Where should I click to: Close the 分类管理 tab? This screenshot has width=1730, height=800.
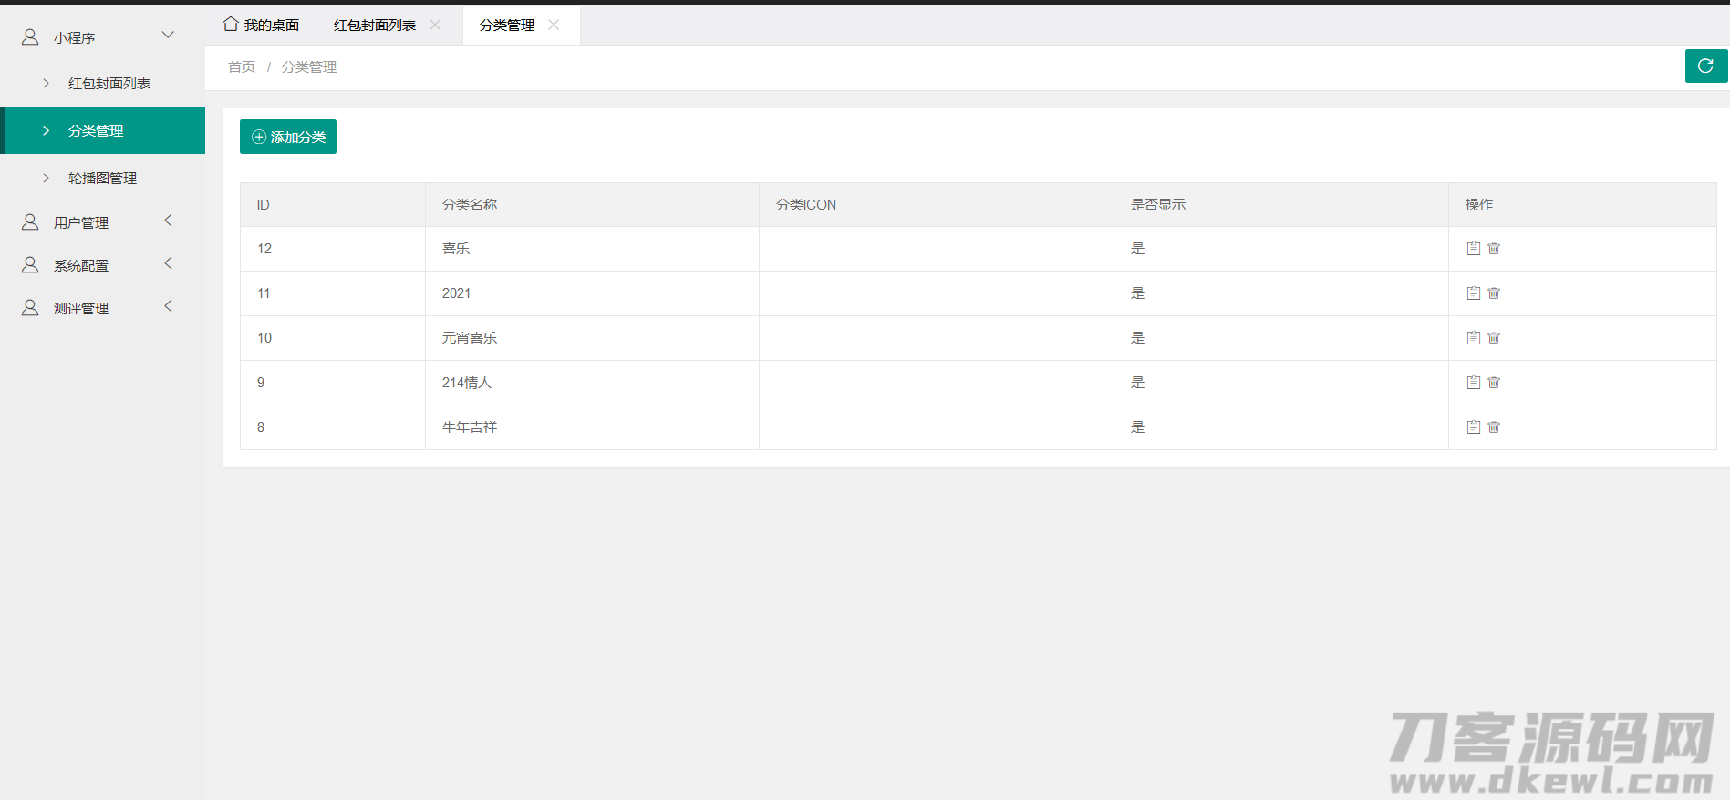[554, 25]
